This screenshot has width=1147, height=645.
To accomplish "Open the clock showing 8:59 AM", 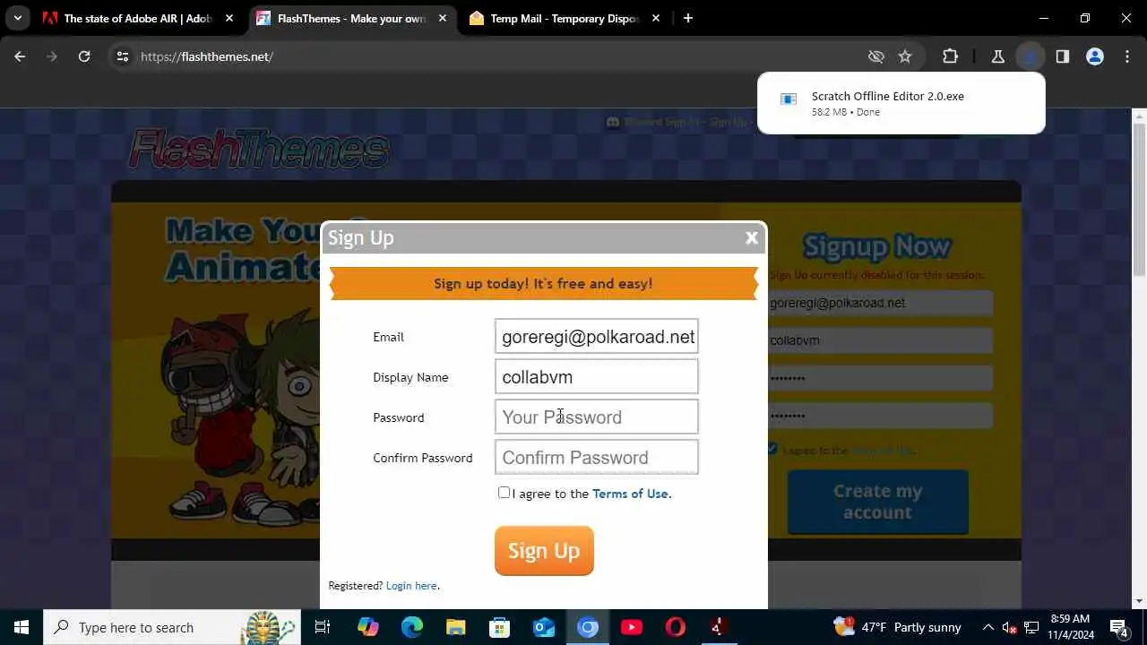I will tap(1069, 627).
